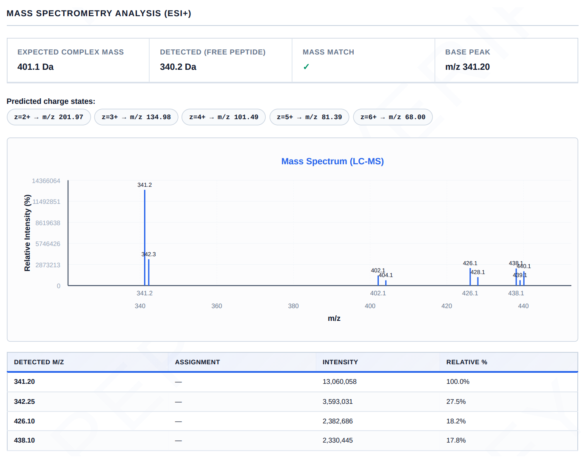Screen dimensions: 582x460
Task: Click the 342.3 peak label
Action: pos(149,254)
